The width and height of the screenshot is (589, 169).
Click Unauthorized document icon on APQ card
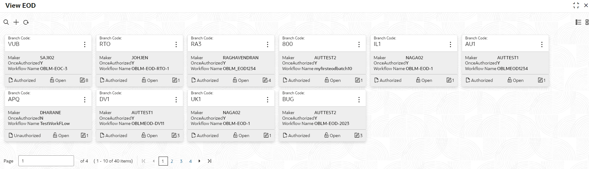pyautogui.click(x=11, y=135)
